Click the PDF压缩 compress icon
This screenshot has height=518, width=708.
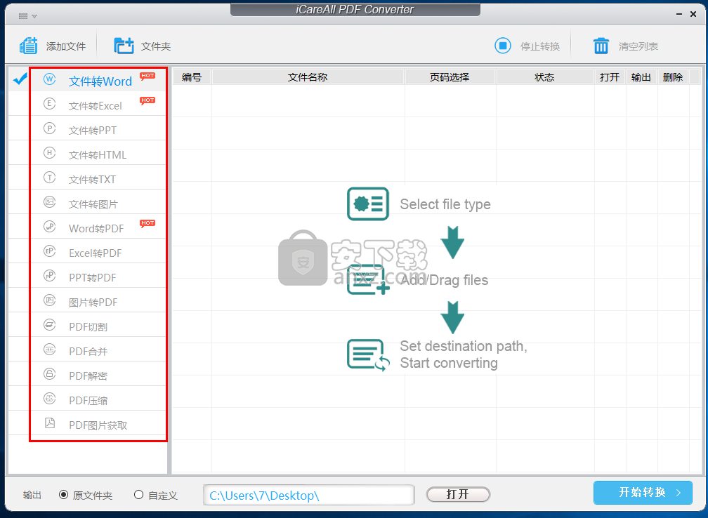50,399
